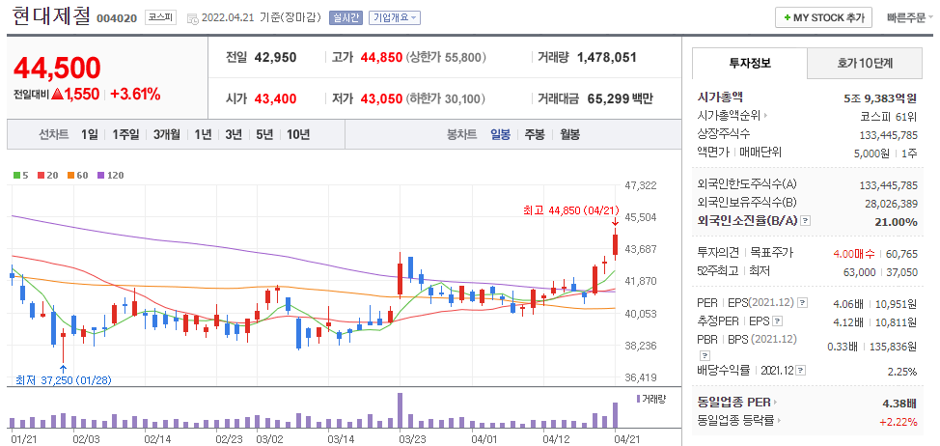940x446 pixels.
Task: Expand the 기업개요 dropdown
Action: (395, 18)
